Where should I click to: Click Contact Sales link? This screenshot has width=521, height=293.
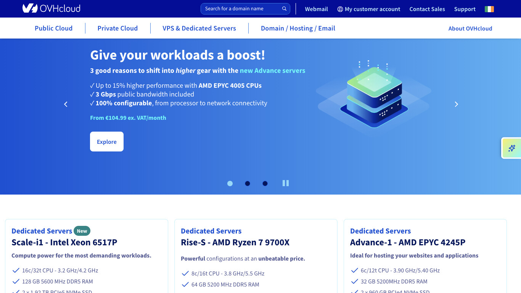point(427,9)
